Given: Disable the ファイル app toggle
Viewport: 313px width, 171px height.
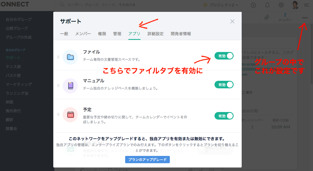Looking at the screenshot, I should pos(224,56).
